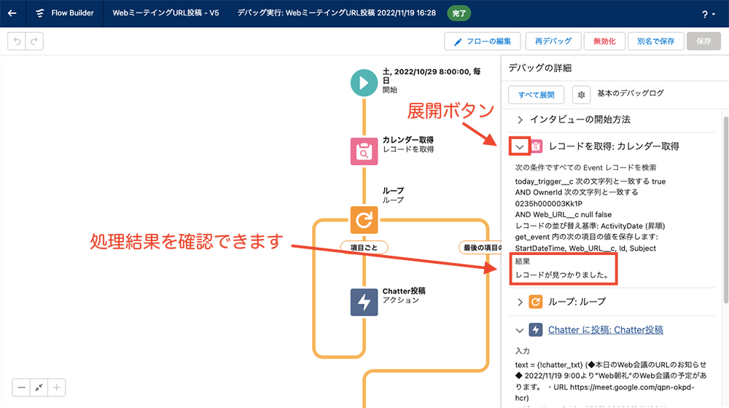Open debug log gear settings

point(581,95)
